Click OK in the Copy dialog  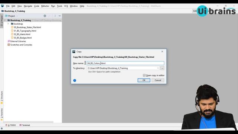point(144,80)
